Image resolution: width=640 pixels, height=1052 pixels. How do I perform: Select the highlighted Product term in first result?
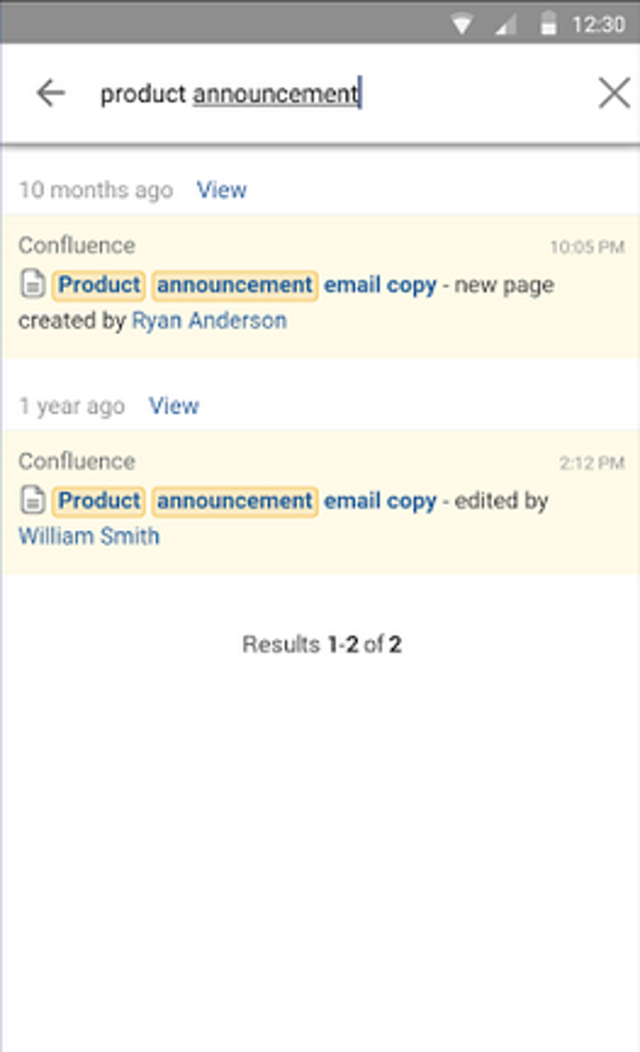pos(98,283)
